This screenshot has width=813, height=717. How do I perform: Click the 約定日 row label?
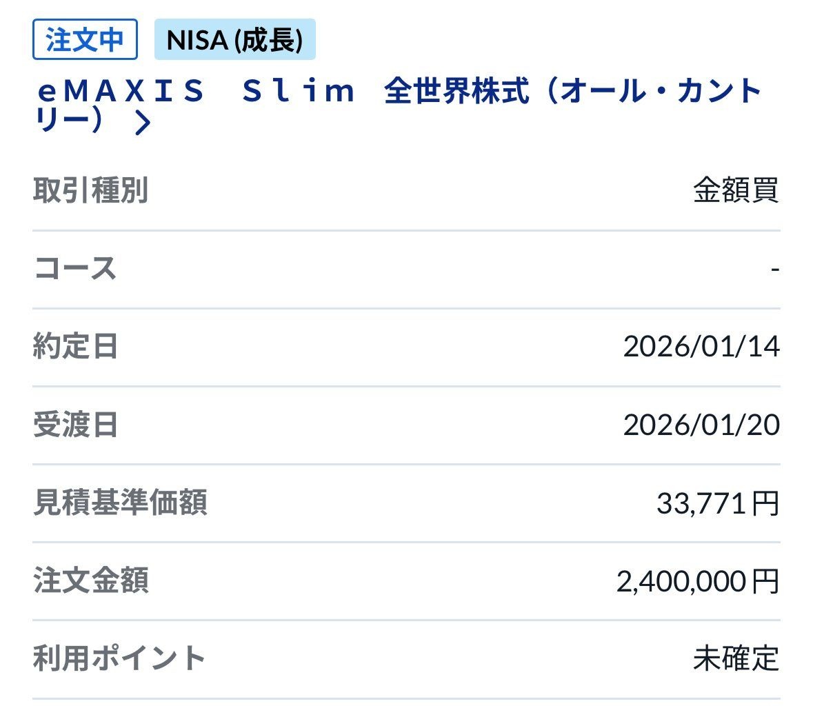[x=75, y=346]
